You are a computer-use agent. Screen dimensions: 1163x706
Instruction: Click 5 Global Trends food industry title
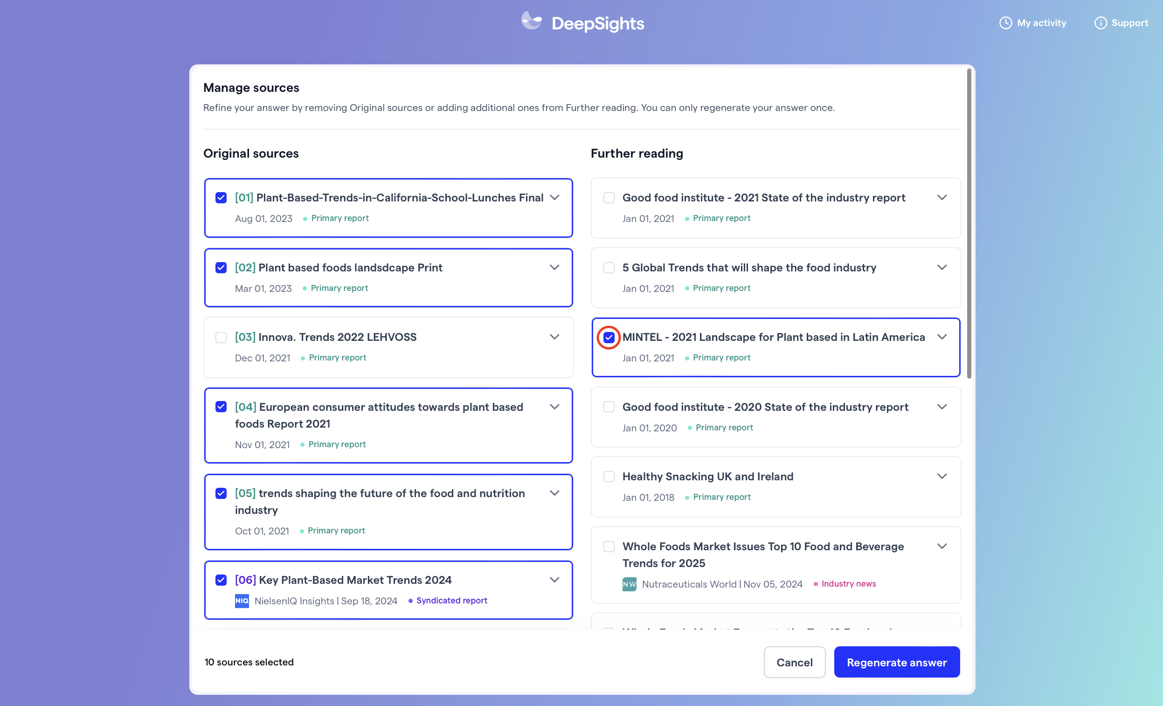[749, 268]
